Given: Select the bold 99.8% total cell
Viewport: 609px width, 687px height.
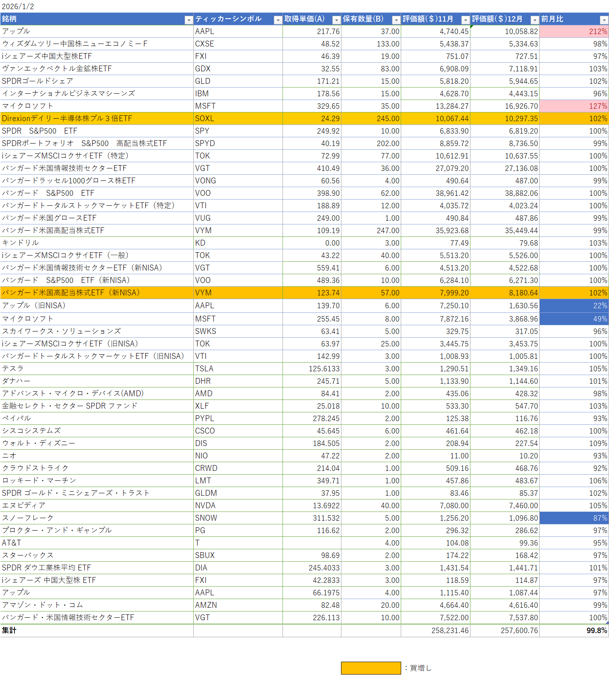Looking at the screenshot, I should click(x=574, y=631).
